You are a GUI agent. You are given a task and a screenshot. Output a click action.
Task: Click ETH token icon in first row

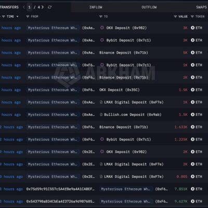point(192,28)
